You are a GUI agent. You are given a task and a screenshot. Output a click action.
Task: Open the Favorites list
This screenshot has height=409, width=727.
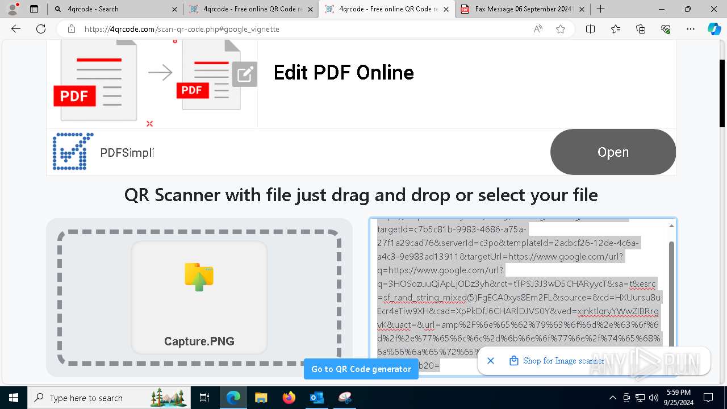pos(616,29)
